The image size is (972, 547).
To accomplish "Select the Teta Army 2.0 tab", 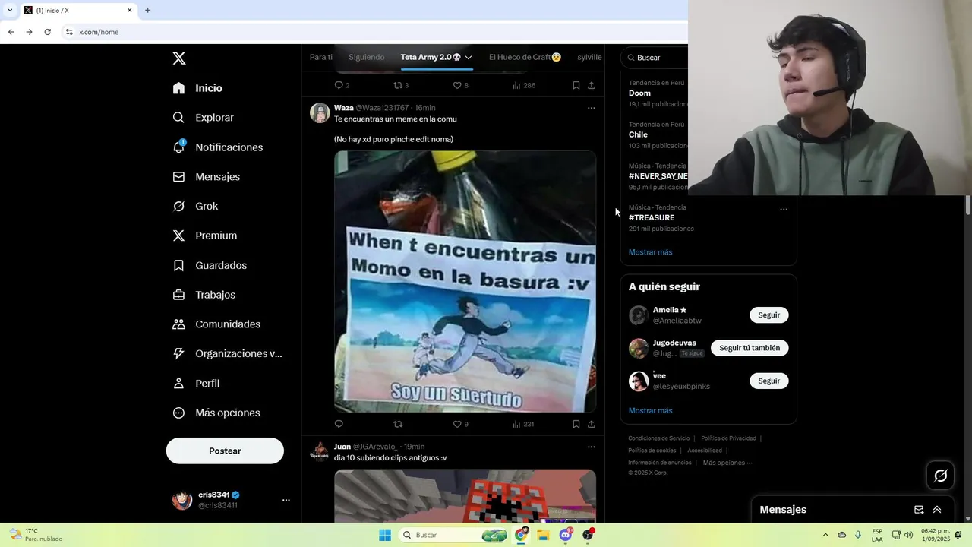I will [431, 57].
